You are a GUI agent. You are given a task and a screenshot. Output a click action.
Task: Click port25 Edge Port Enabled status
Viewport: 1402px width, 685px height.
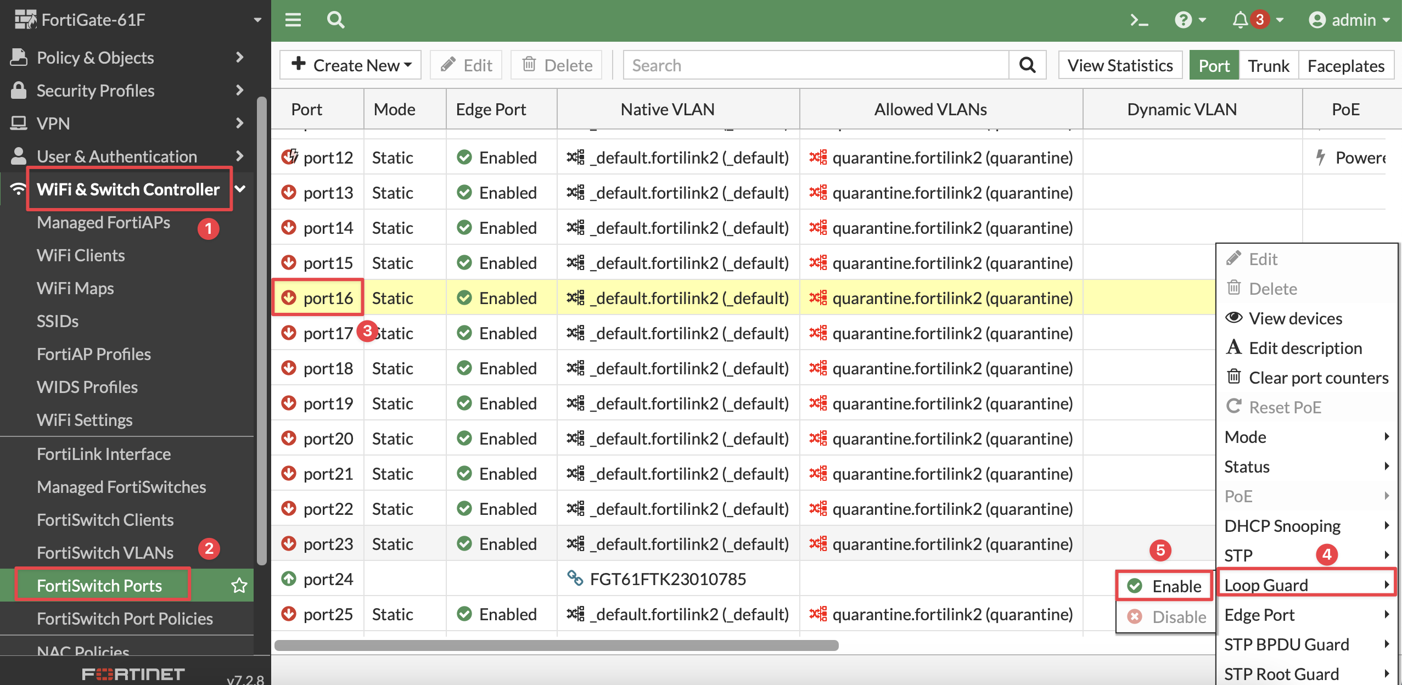pyautogui.click(x=496, y=614)
